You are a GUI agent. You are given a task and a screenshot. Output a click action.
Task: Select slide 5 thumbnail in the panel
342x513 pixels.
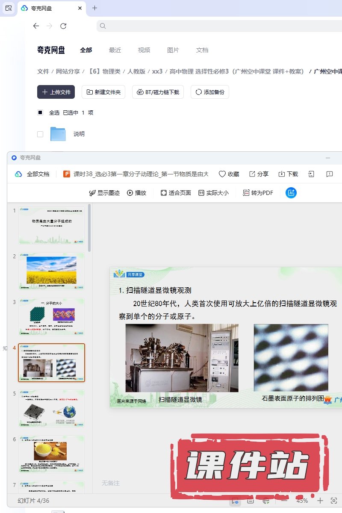51,408
